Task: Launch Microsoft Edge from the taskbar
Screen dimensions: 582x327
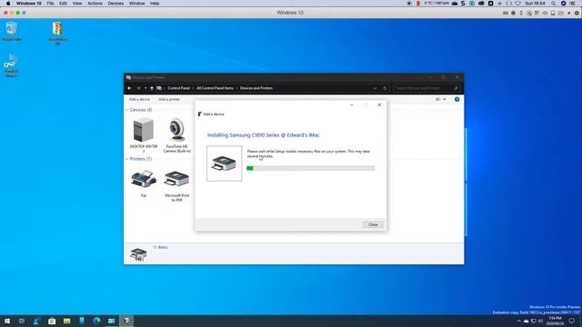Action: pos(96,321)
